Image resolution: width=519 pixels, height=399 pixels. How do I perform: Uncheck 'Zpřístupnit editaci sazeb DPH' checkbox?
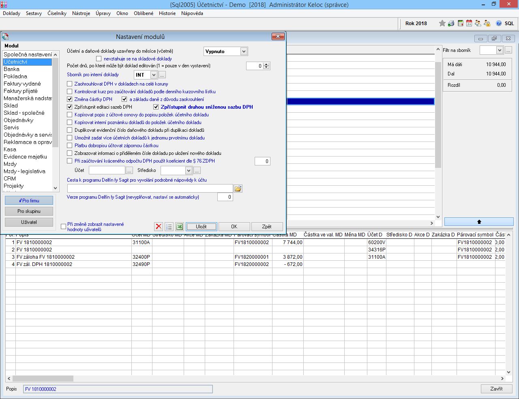(70, 107)
